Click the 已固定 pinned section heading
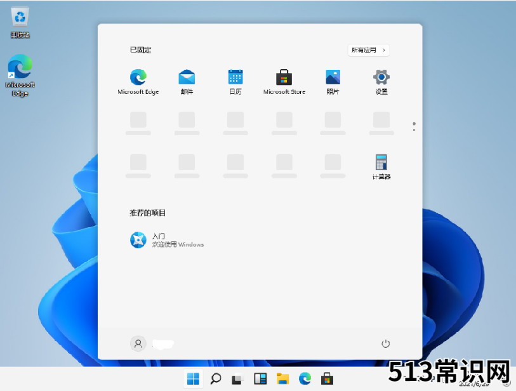516x391 pixels. click(140, 50)
